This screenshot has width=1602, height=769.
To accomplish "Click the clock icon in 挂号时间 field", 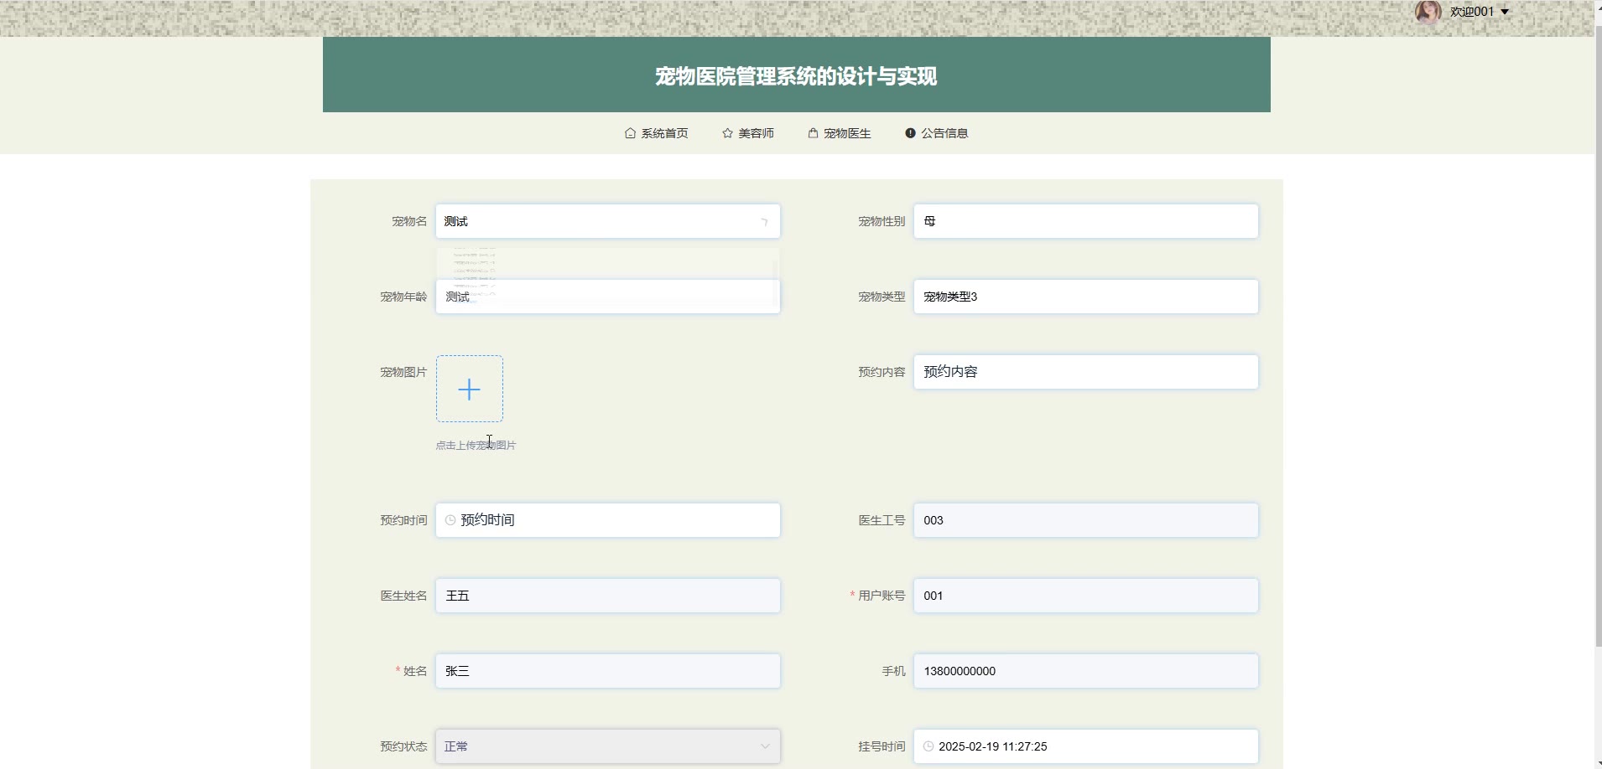I will (x=928, y=746).
